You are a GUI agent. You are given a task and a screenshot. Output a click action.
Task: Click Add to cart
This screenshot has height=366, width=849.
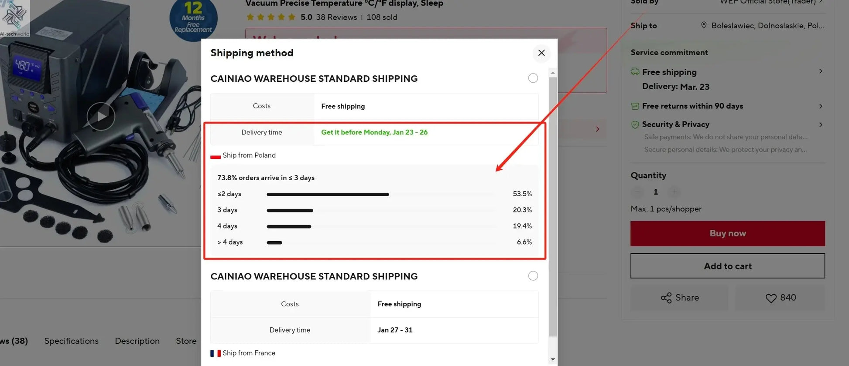[728, 266]
